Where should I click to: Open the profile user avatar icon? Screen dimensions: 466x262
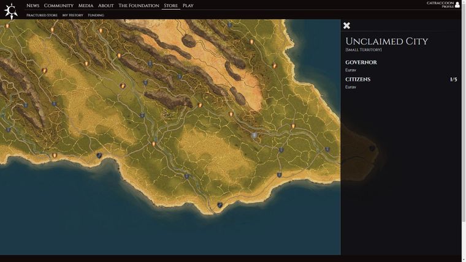[457, 5]
